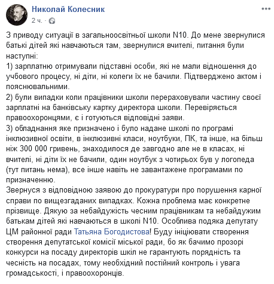Click the opening line mentioning школи N10

[x=97, y=35]
